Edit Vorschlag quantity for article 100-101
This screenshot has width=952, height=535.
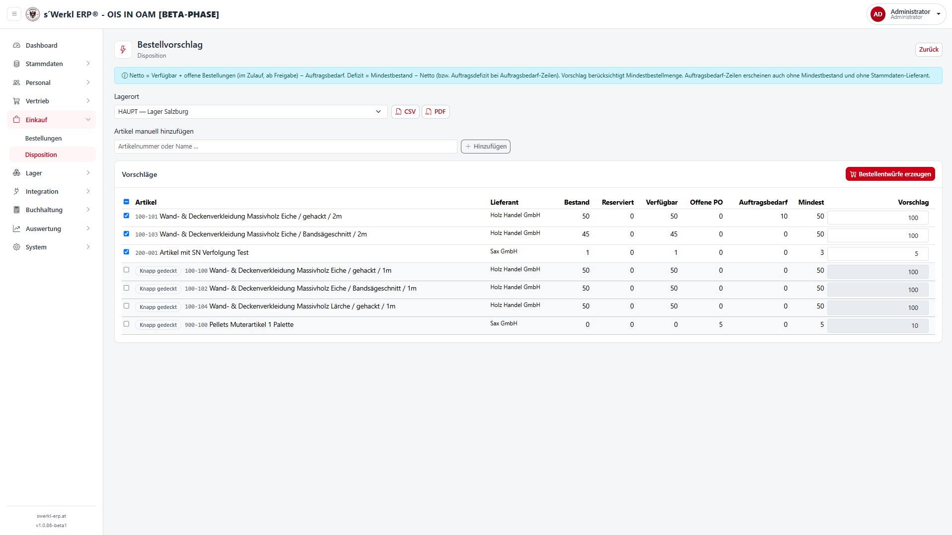click(x=878, y=218)
